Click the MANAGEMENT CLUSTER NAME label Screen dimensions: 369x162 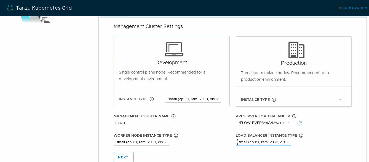click(141, 116)
